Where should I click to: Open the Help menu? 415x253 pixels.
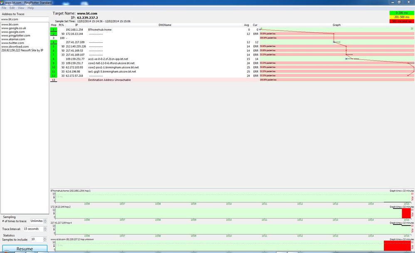pos(31,8)
